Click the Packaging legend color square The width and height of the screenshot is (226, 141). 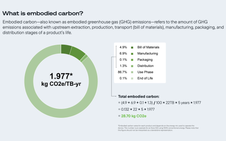pos(132,60)
